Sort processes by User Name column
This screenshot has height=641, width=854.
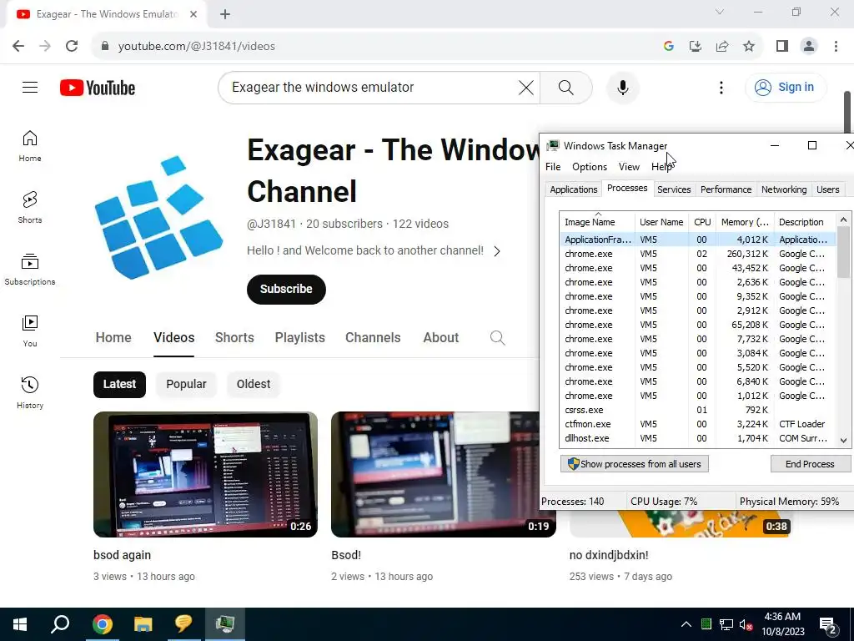pyautogui.click(x=661, y=222)
